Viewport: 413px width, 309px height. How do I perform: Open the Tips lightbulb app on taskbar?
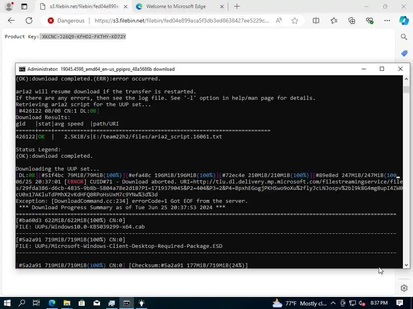[x=142, y=303]
